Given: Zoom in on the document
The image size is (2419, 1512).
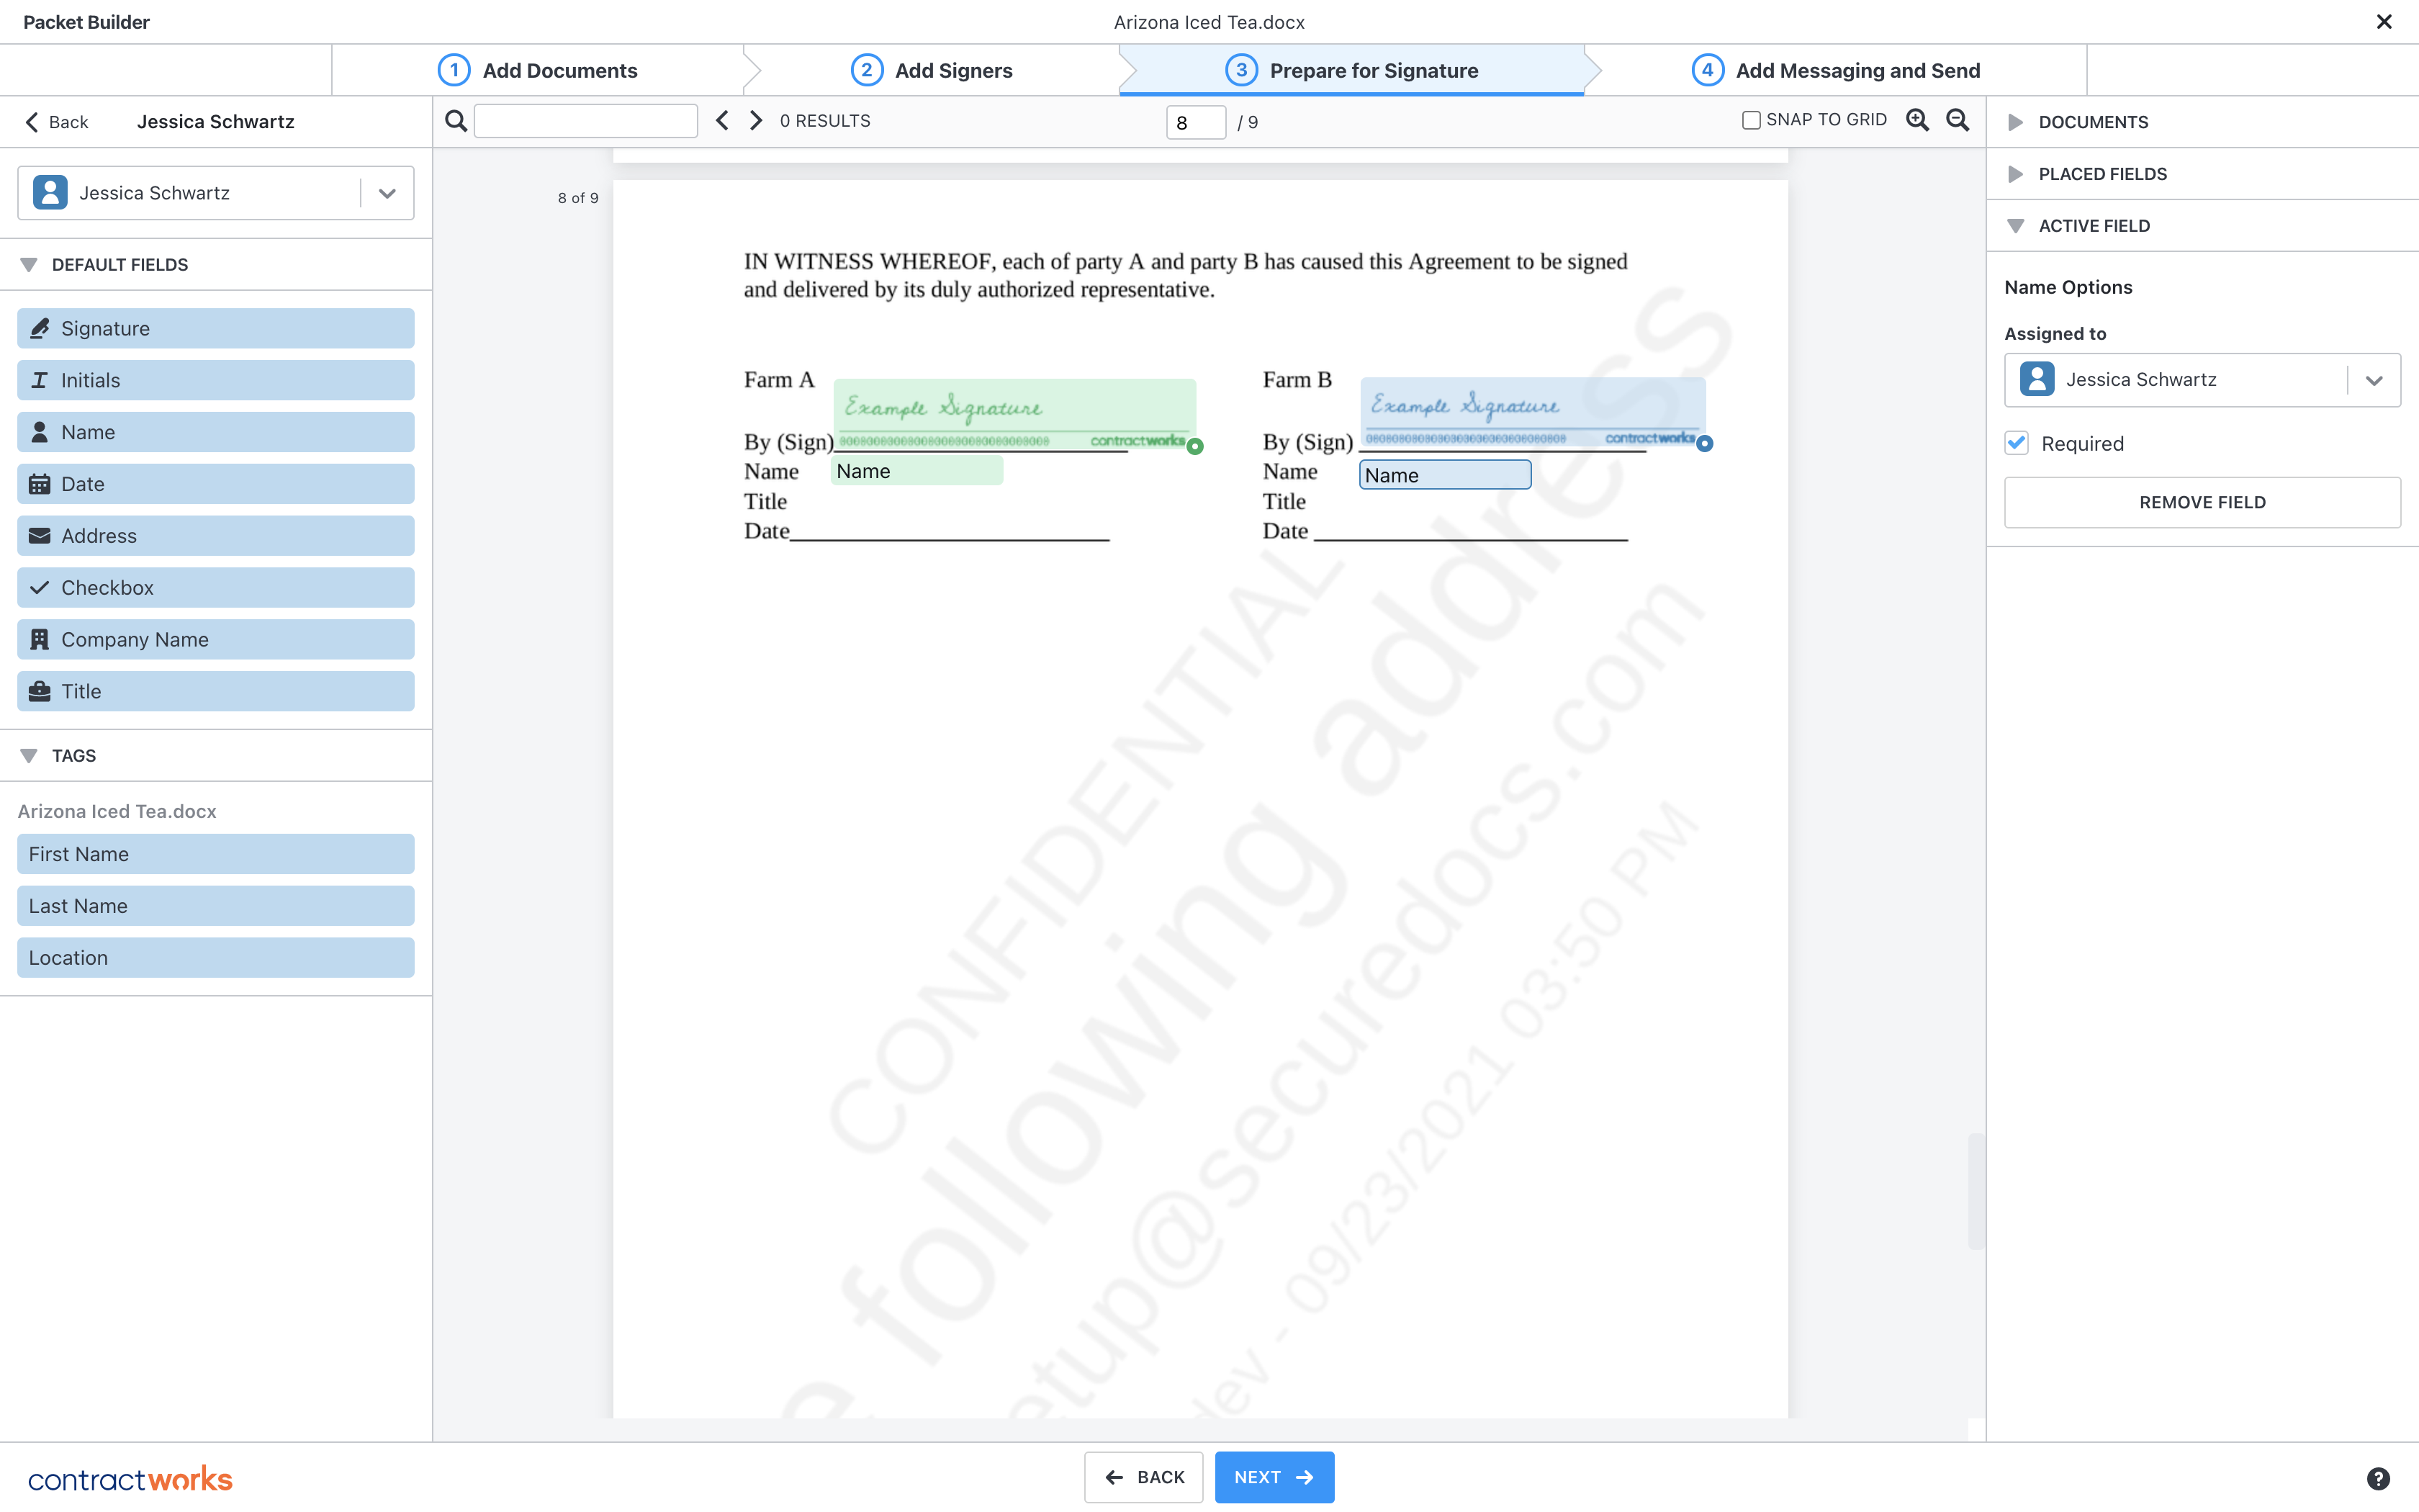Looking at the screenshot, I should [1917, 120].
